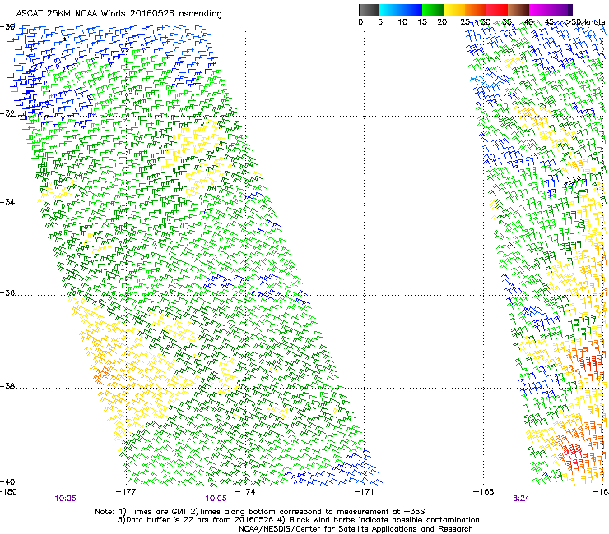Click the orange 25-30 knots legend segment
The image size is (609, 534).
(476, 10)
